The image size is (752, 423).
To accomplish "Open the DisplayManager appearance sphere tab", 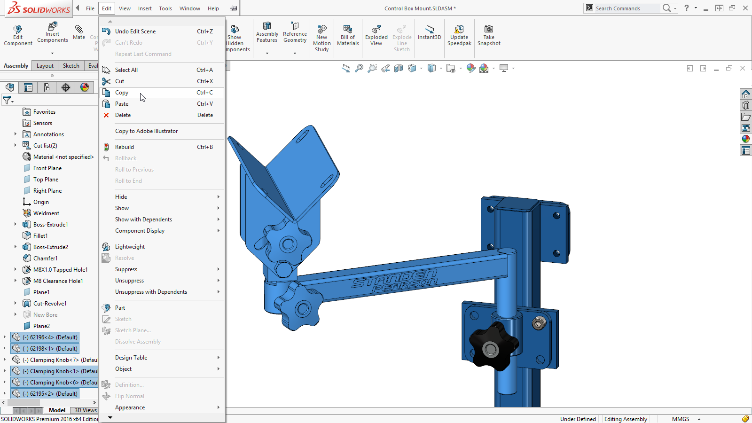I will click(x=85, y=87).
